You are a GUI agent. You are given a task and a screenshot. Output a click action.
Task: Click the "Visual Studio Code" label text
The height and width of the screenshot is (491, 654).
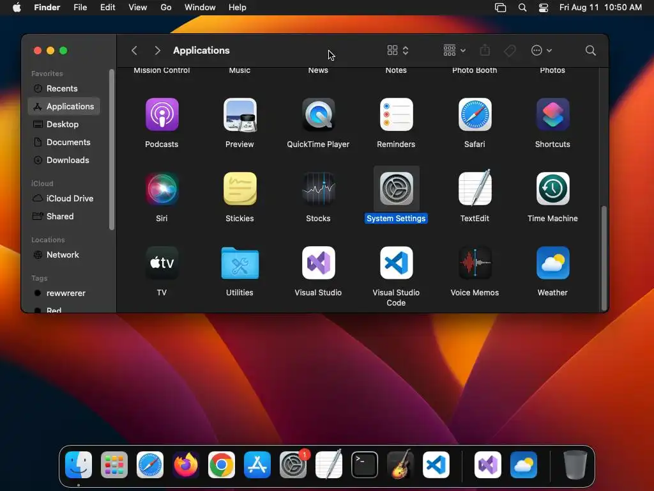point(396,298)
